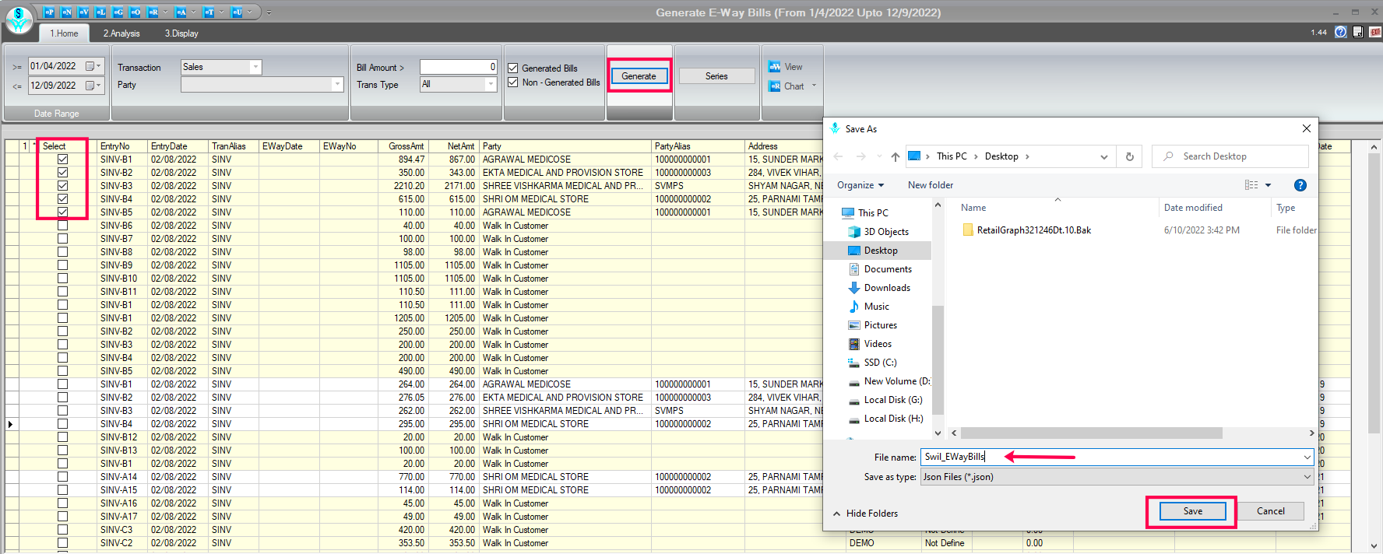Open Save As help question icon
Image resolution: width=1383 pixels, height=554 pixels.
tap(1300, 185)
